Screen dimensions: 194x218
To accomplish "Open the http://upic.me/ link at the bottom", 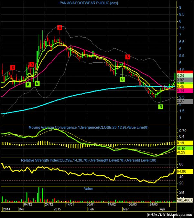I will pos(179,214).
